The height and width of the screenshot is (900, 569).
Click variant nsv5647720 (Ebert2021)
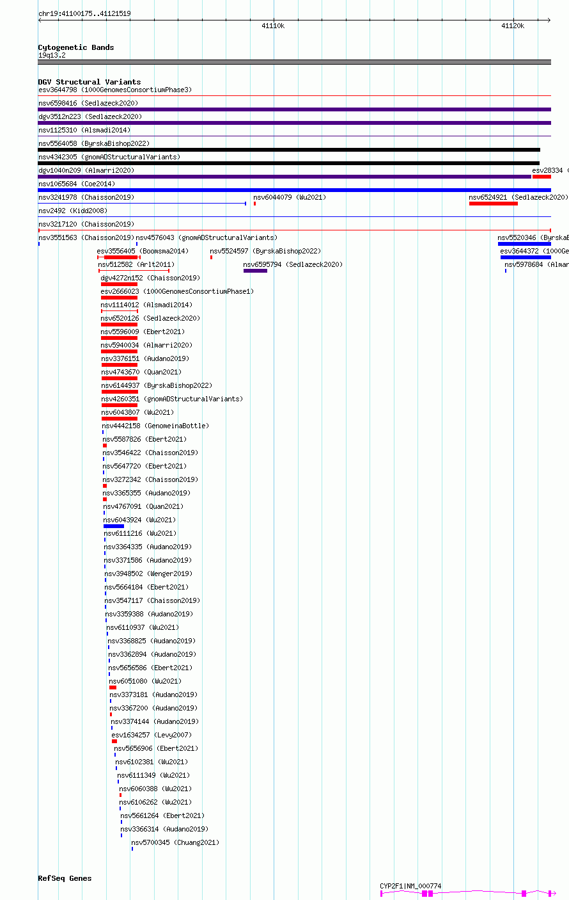point(144,466)
